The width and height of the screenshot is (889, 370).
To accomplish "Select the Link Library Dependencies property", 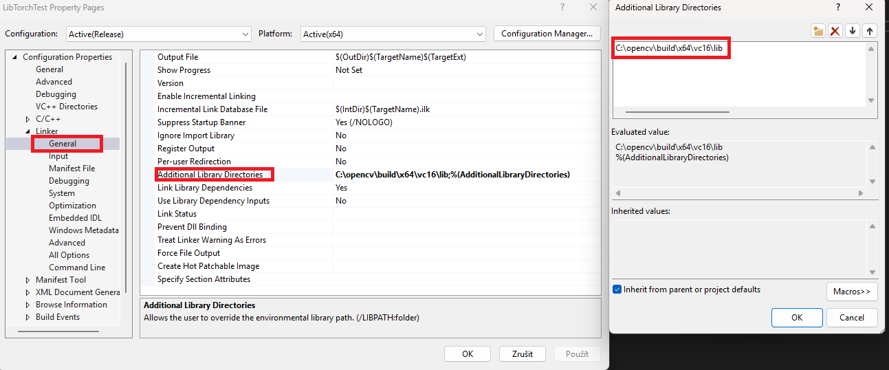I will click(205, 188).
